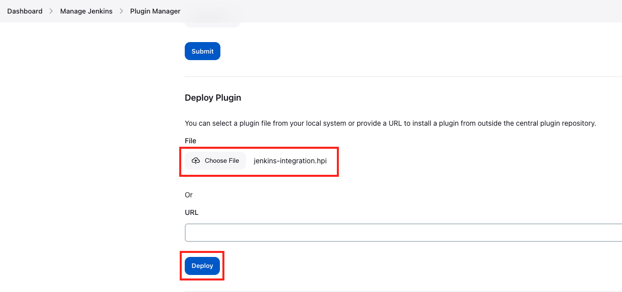Select Plugin Manager in the breadcrumb trail
The image size is (622, 292).
155,11
